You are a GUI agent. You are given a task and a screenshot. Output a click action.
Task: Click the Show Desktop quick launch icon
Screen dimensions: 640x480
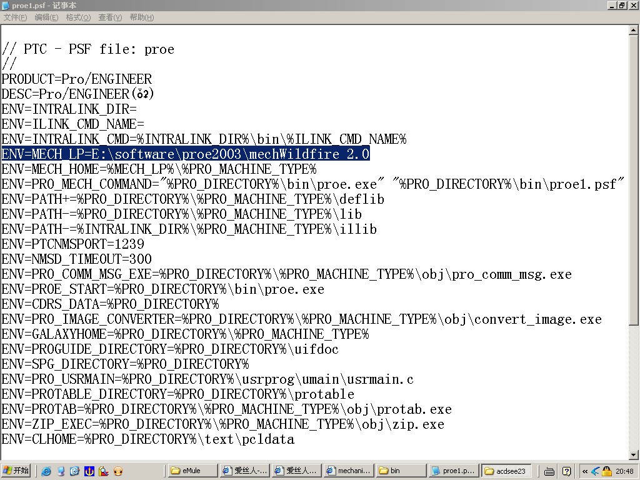(x=61, y=471)
